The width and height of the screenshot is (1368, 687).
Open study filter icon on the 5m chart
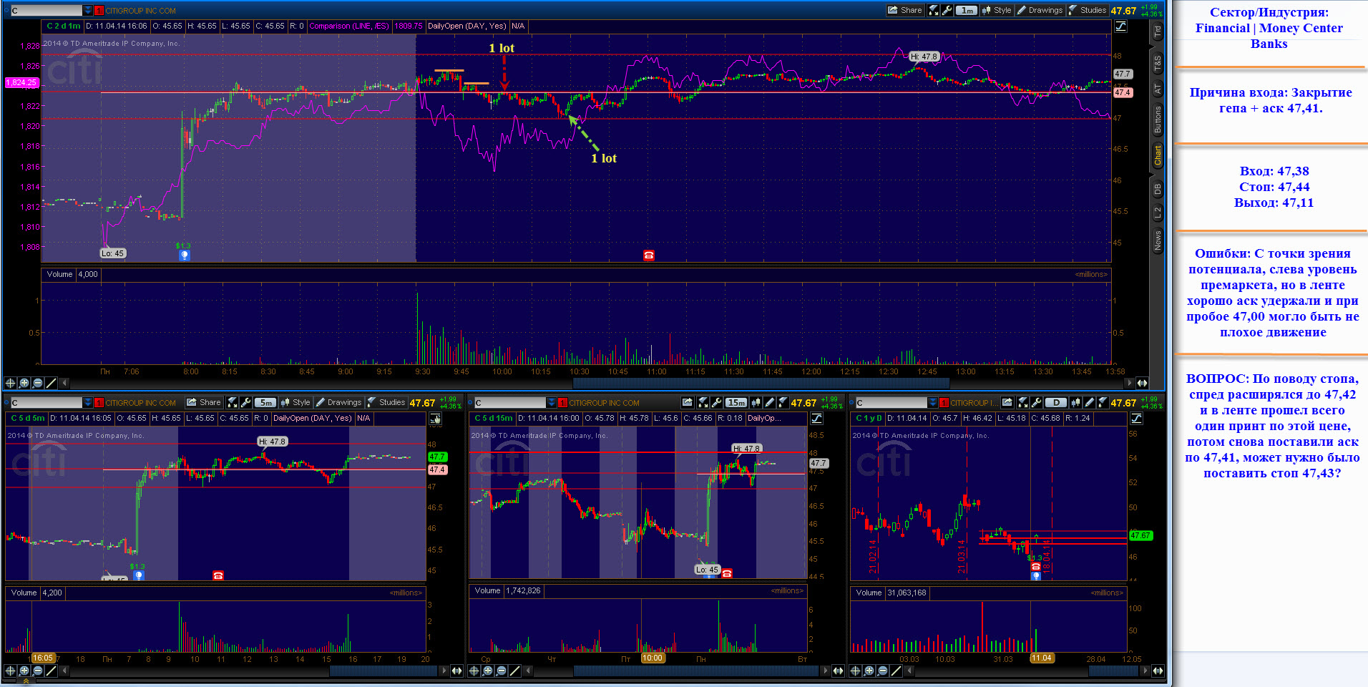click(233, 402)
